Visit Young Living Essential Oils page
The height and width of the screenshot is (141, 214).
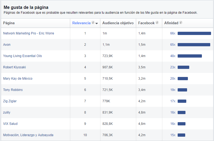pyautogui.click(x=23, y=56)
